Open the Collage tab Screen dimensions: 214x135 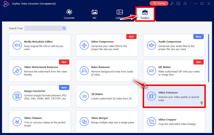click(x=120, y=14)
